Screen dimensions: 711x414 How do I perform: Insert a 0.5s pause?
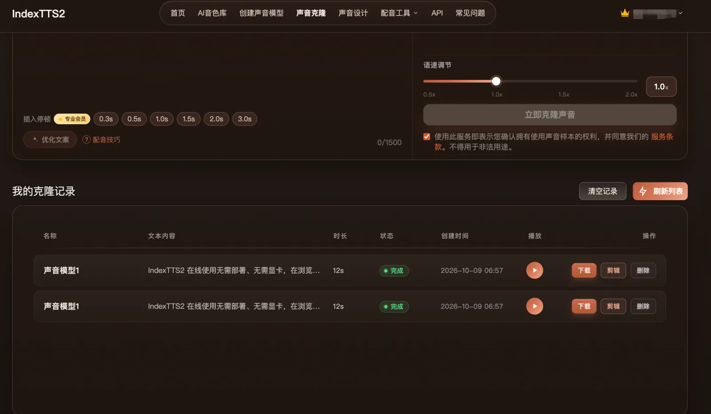pos(134,119)
